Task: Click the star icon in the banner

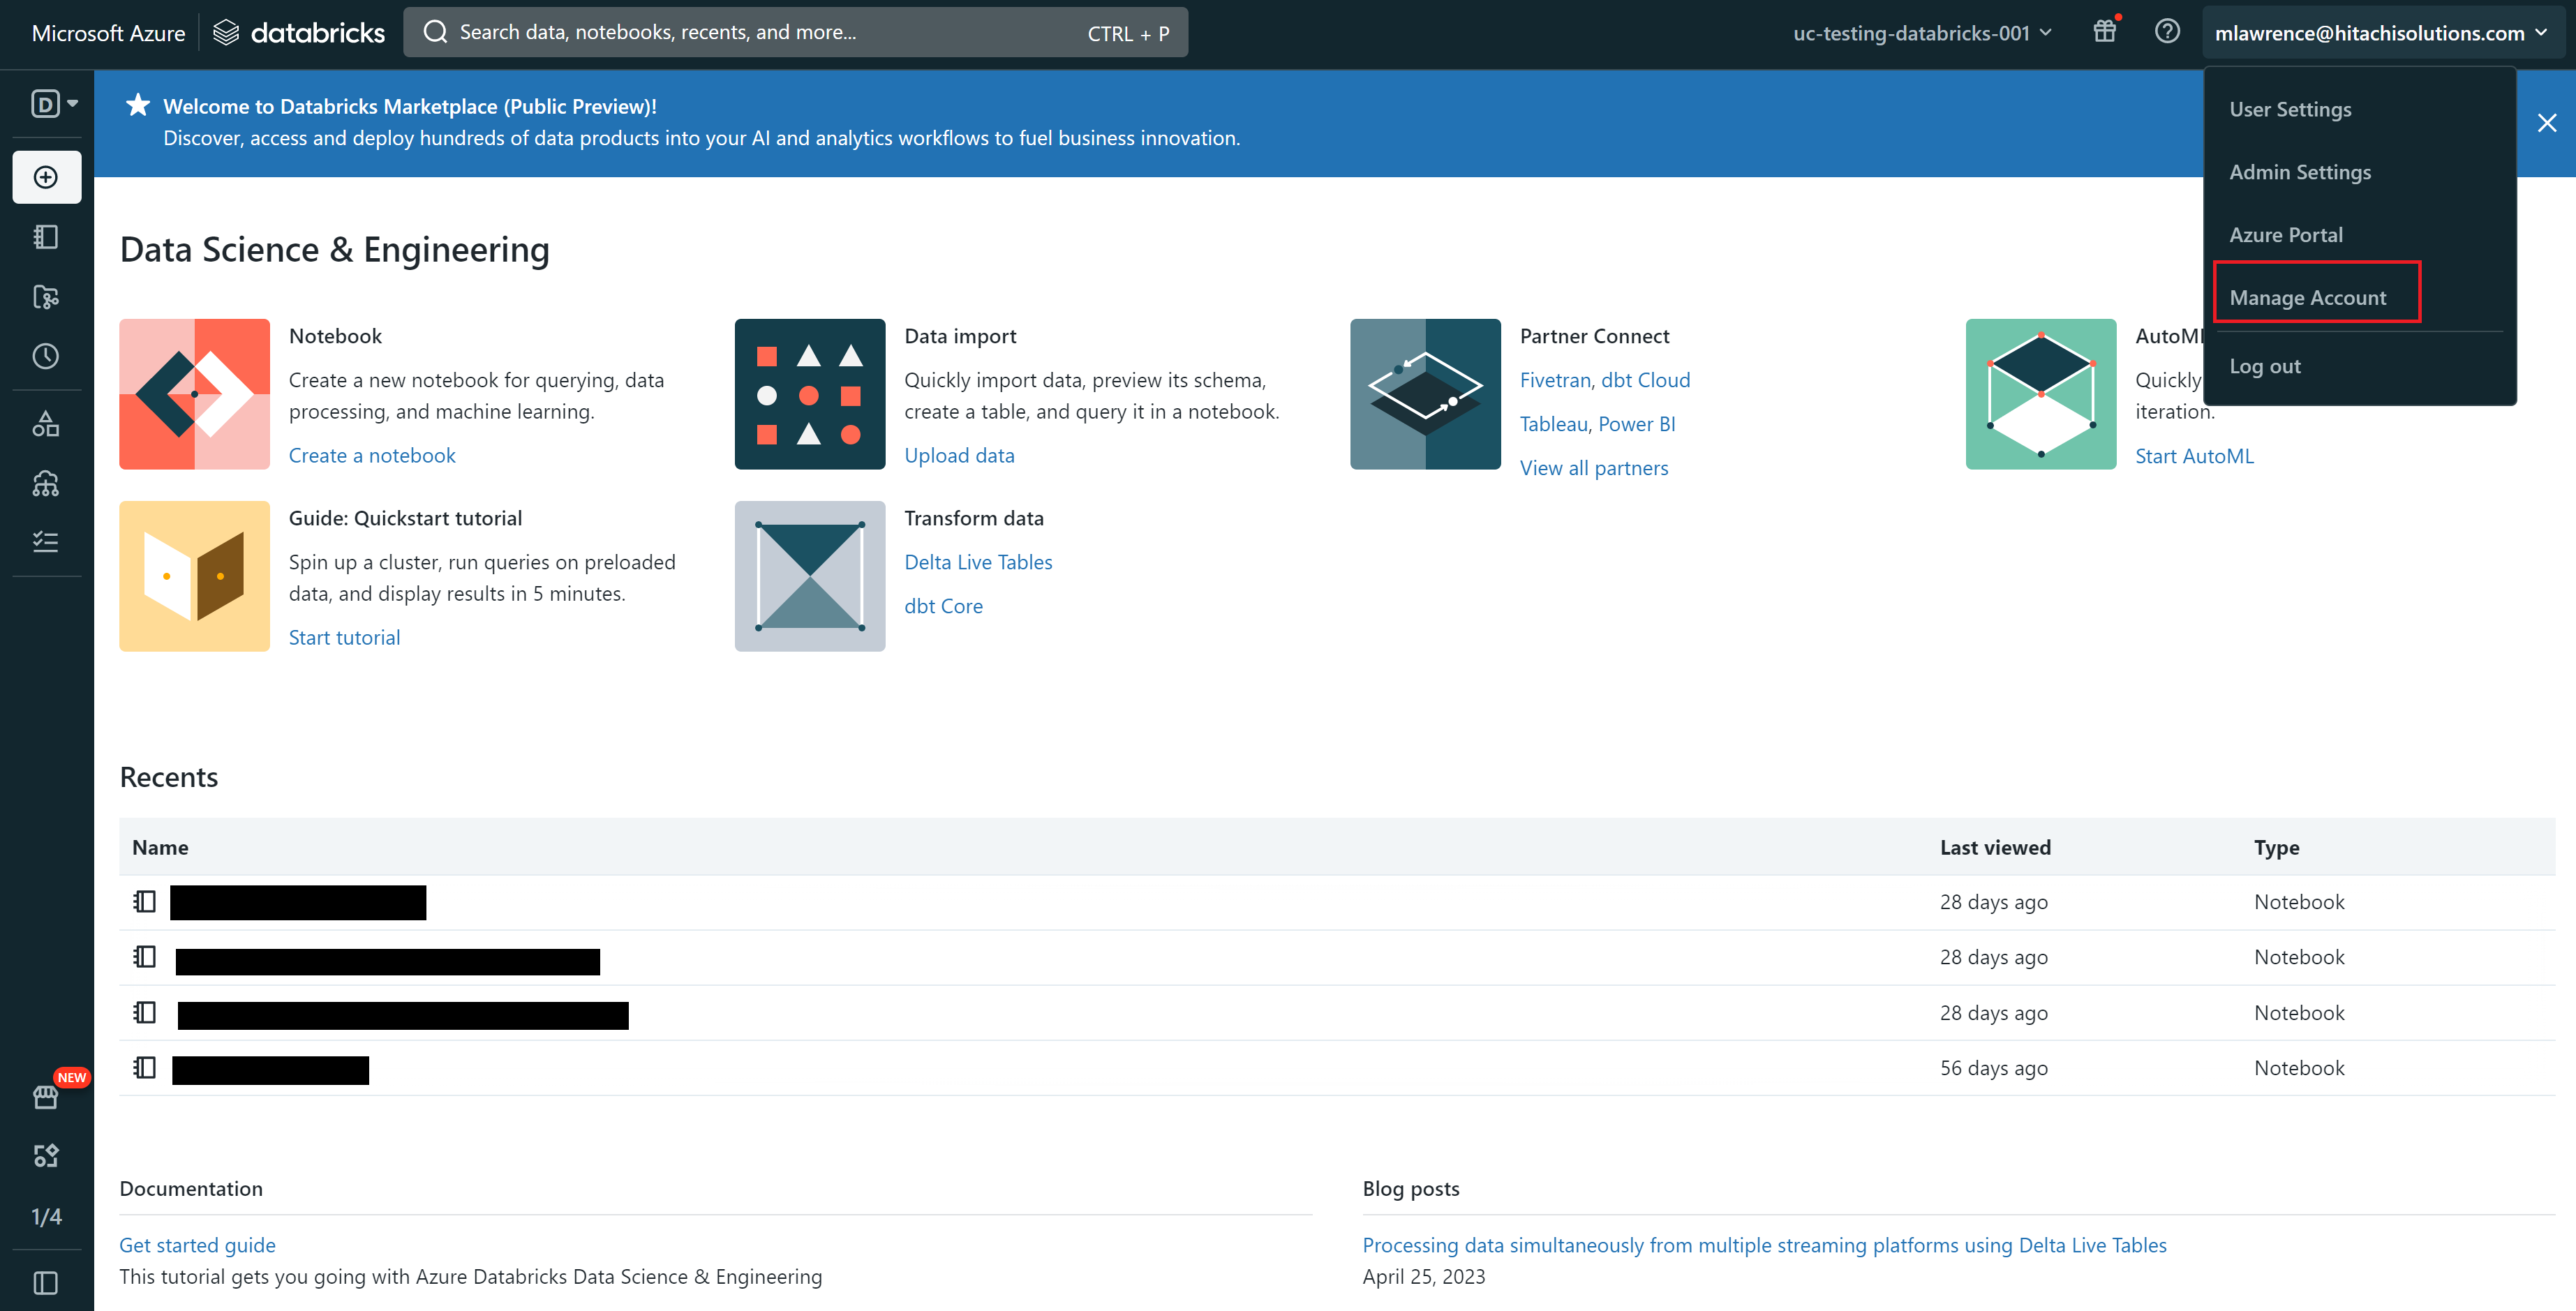Action: click(x=138, y=105)
